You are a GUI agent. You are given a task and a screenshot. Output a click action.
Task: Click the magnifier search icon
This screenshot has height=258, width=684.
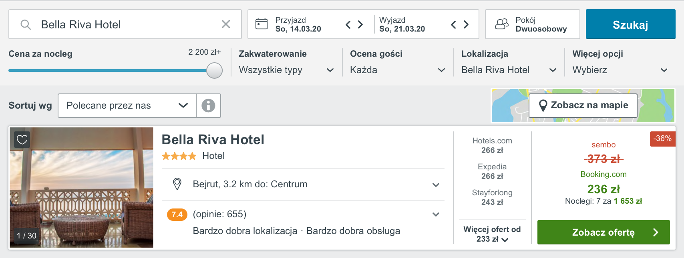(x=26, y=25)
